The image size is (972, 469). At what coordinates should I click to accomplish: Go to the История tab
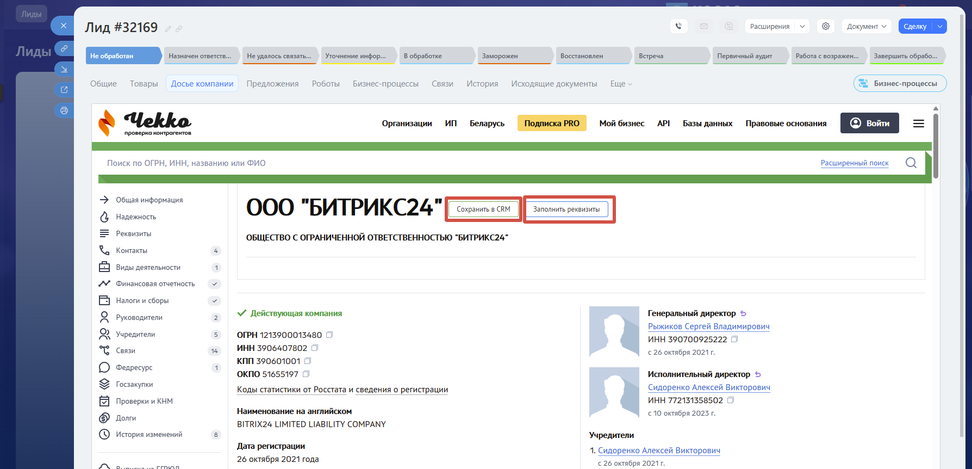(482, 84)
